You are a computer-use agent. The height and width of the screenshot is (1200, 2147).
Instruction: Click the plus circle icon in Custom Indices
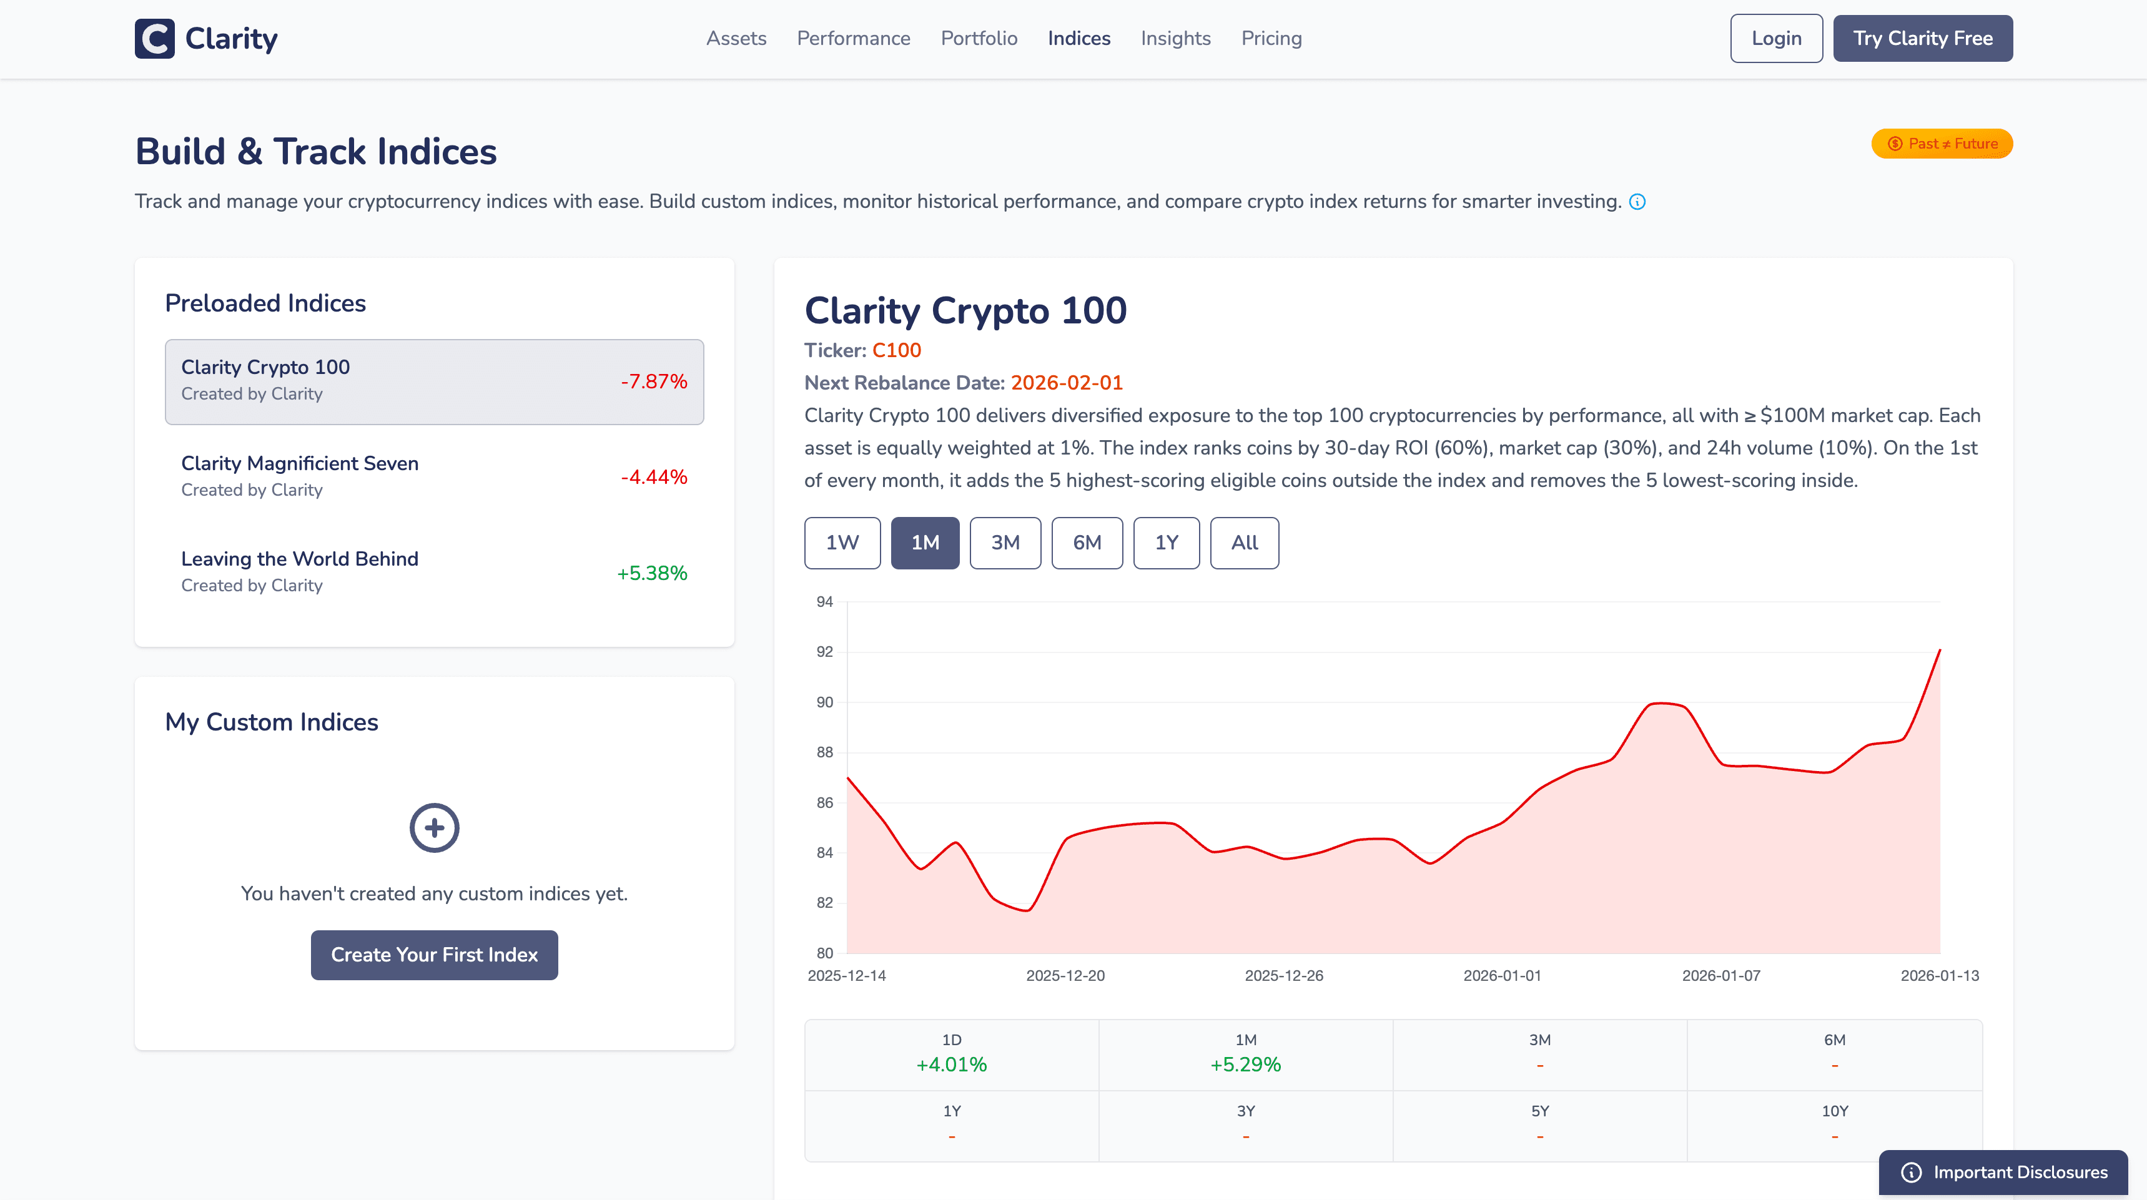[434, 827]
